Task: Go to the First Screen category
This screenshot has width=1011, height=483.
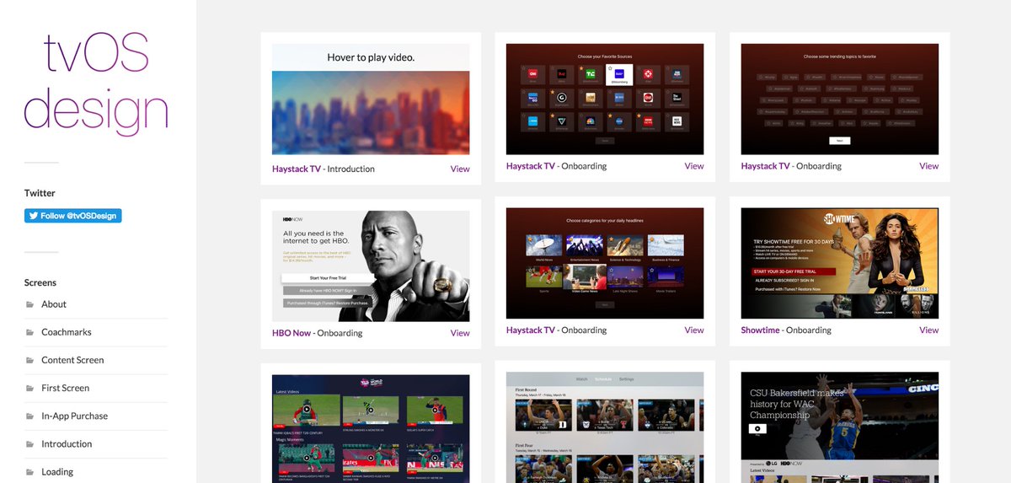Action: 65,388
